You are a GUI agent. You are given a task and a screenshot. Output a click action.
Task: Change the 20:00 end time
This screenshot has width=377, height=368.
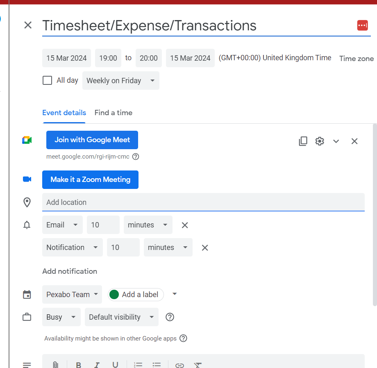coord(149,58)
